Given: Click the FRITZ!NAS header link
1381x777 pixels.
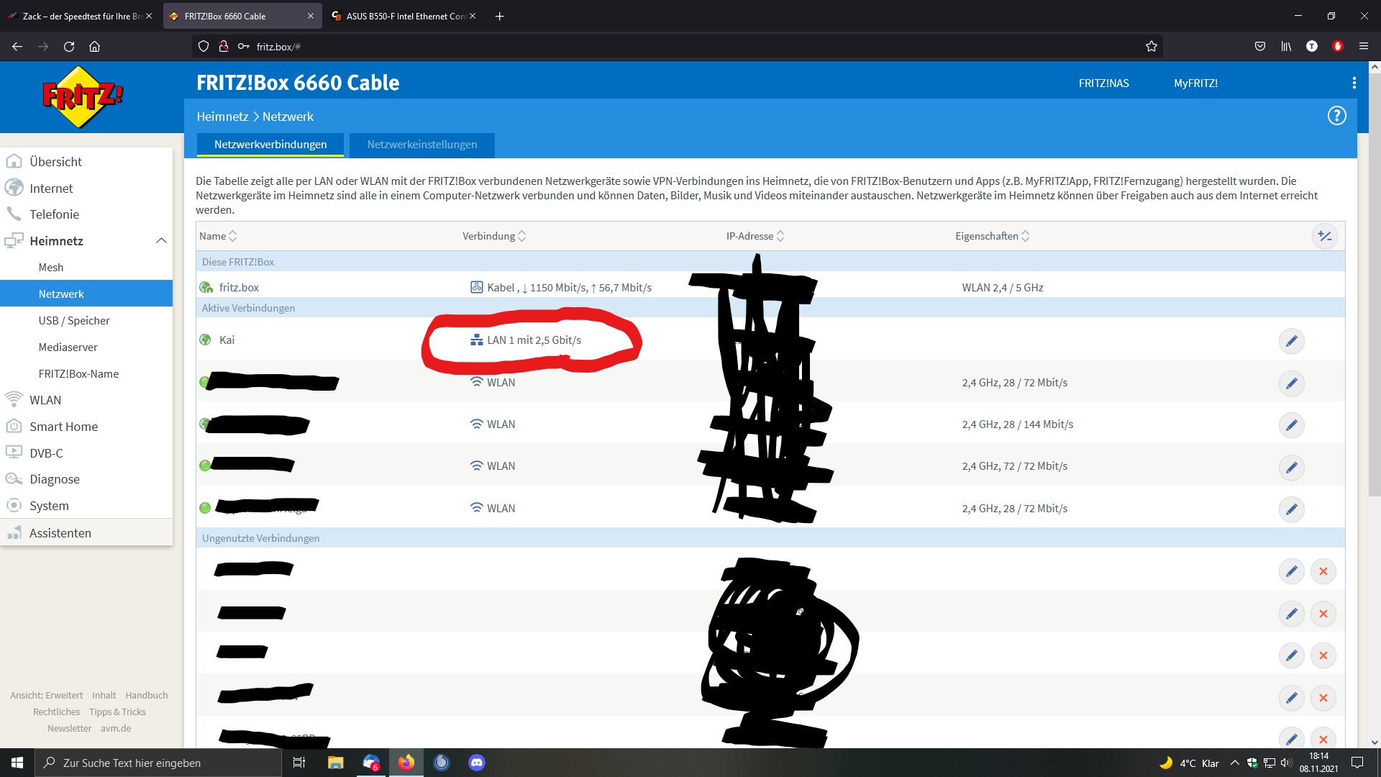Looking at the screenshot, I should tap(1103, 83).
